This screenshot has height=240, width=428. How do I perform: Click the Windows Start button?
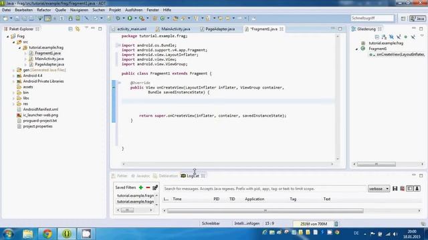pyautogui.click(x=8, y=234)
